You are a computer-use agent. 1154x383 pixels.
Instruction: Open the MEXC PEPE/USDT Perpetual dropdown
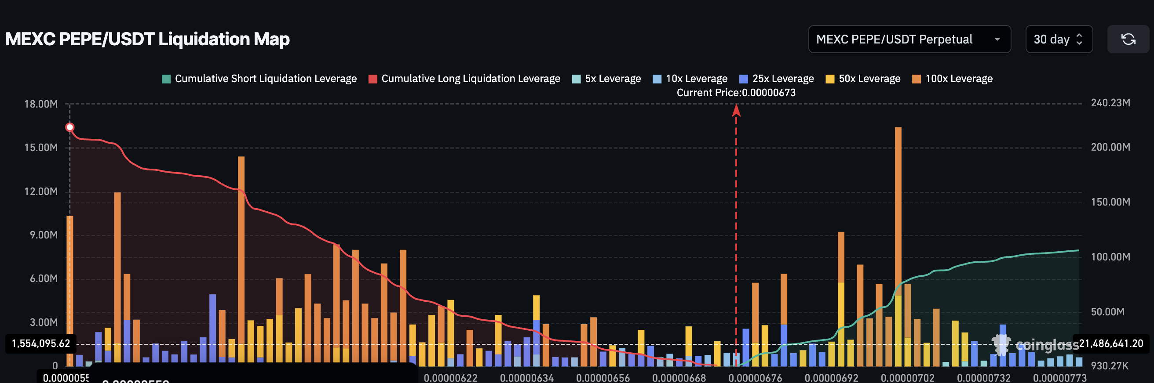pyautogui.click(x=909, y=40)
